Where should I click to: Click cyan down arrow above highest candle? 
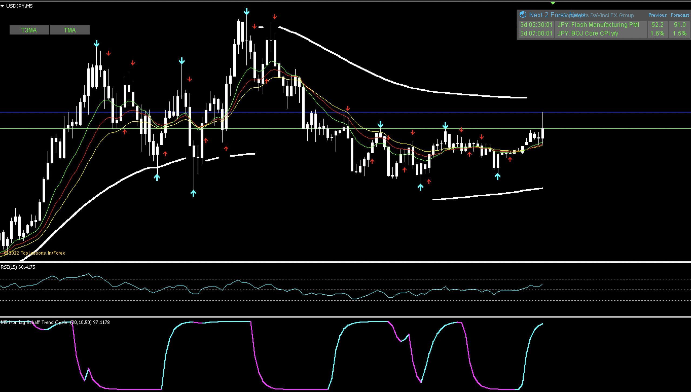246,12
